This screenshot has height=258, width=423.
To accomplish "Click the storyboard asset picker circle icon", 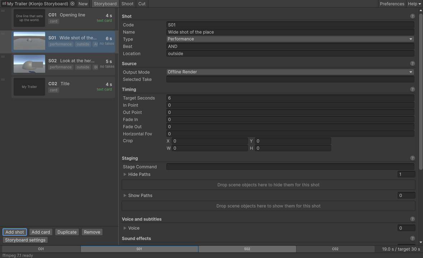I will (x=72, y=4).
